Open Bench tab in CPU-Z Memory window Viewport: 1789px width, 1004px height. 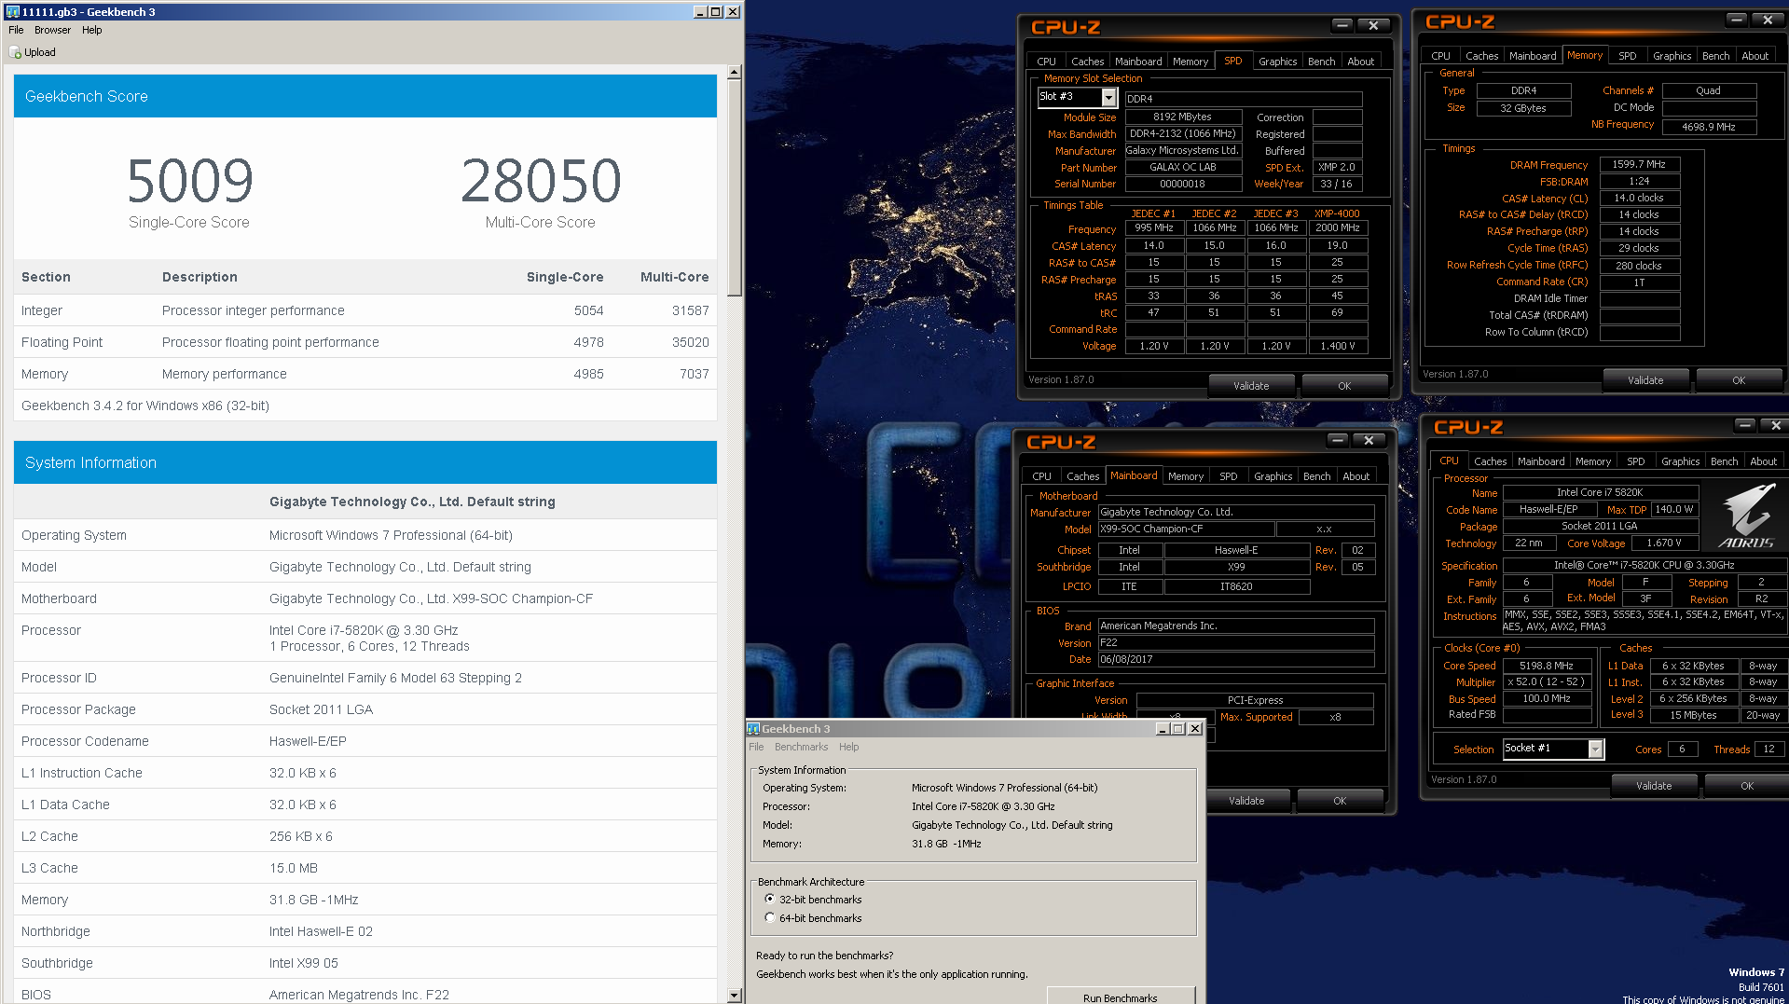pyautogui.click(x=1715, y=56)
